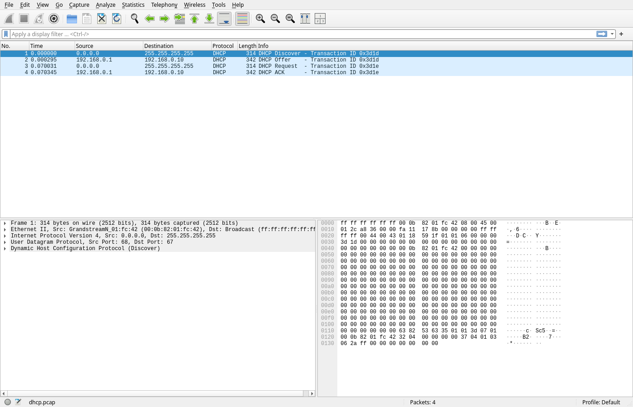
Task: Sort by the Protocol column header
Action: (224, 46)
